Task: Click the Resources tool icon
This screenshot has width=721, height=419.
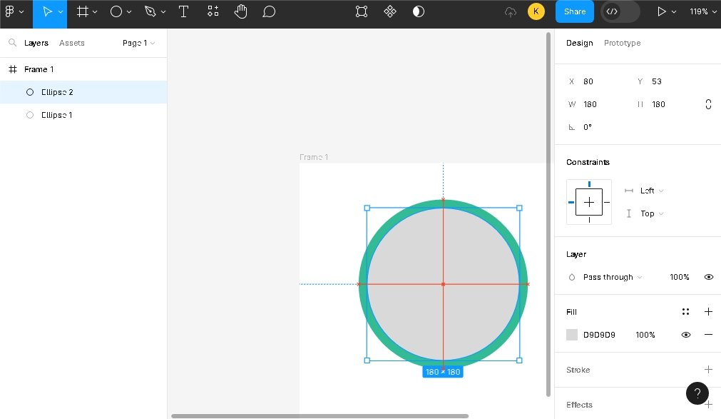Action: click(213, 11)
